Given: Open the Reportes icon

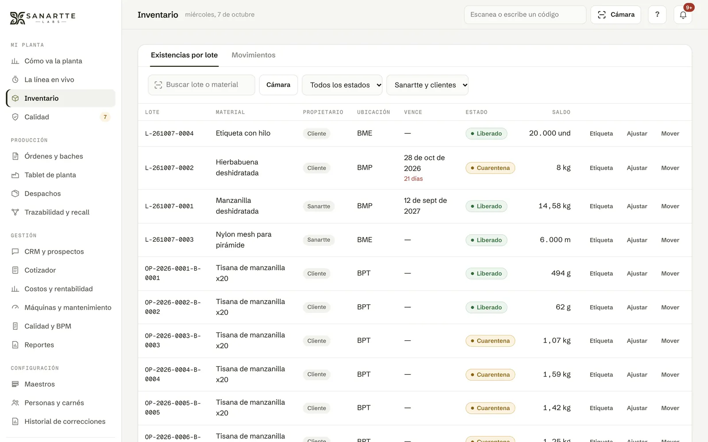Looking at the screenshot, I should [x=15, y=345].
